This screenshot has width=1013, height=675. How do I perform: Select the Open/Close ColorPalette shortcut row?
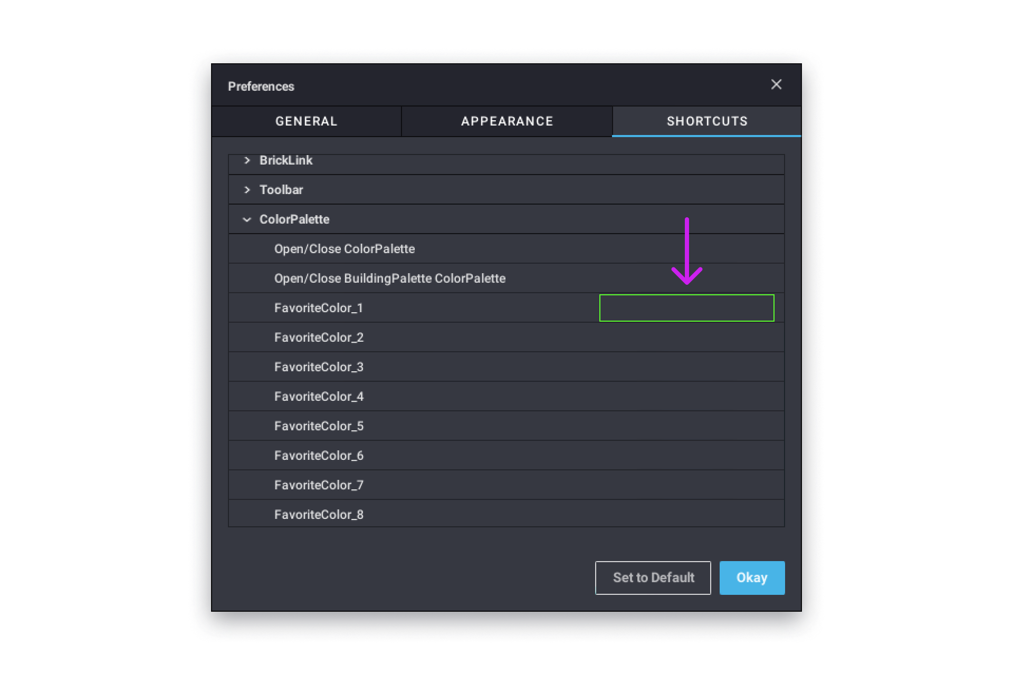(x=506, y=248)
